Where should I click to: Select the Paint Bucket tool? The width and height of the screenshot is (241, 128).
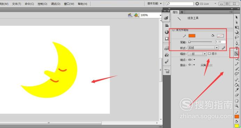tap(237, 85)
